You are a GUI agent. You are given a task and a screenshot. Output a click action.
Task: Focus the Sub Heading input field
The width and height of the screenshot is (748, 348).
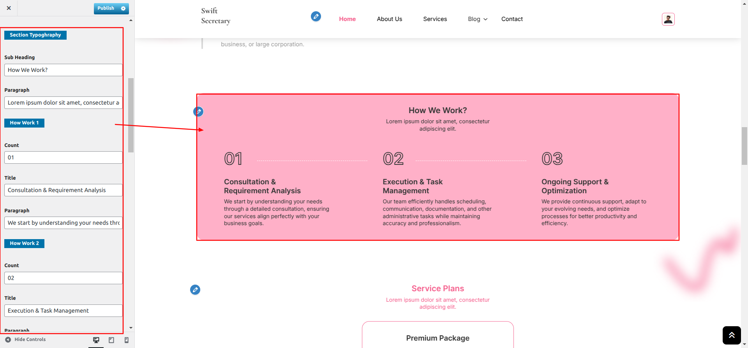coord(63,70)
